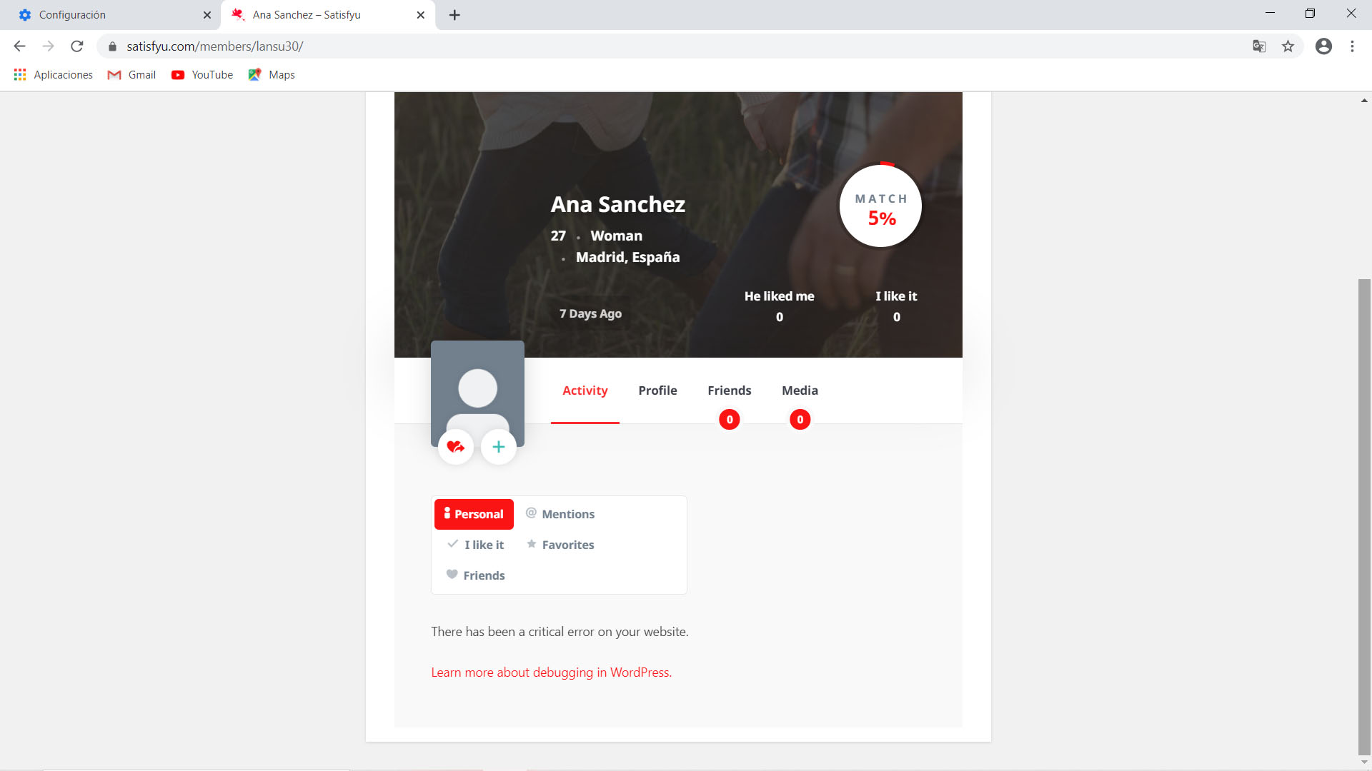This screenshot has width=1372, height=771.
Task: Minimize the Chrome window
Action: tap(1270, 14)
